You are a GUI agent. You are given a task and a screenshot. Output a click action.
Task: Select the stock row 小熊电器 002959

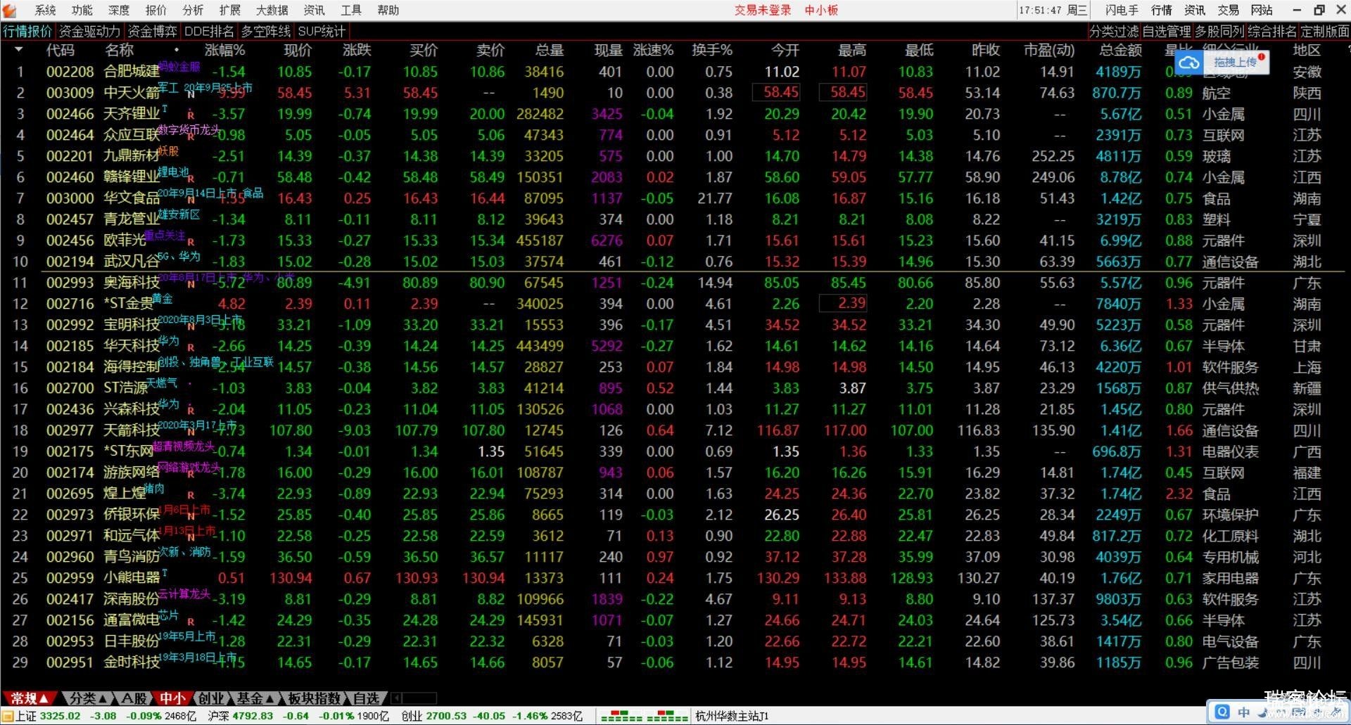(x=675, y=578)
